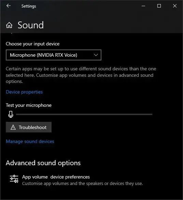Image resolution: width=183 pixels, height=200 pixels.
Task: Close the Settings window
Action: (175, 6)
